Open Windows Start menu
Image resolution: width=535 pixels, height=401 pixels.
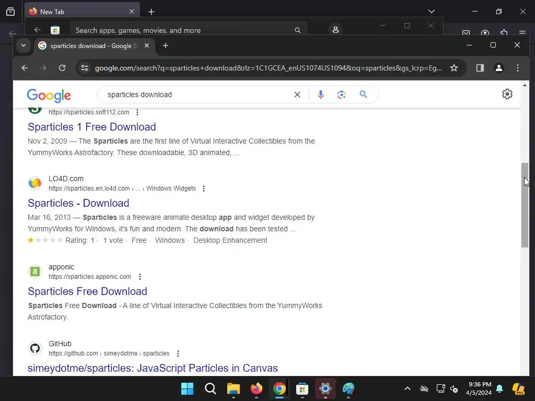point(187,388)
